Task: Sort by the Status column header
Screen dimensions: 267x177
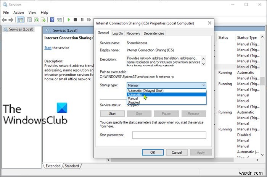Action: [223, 37]
